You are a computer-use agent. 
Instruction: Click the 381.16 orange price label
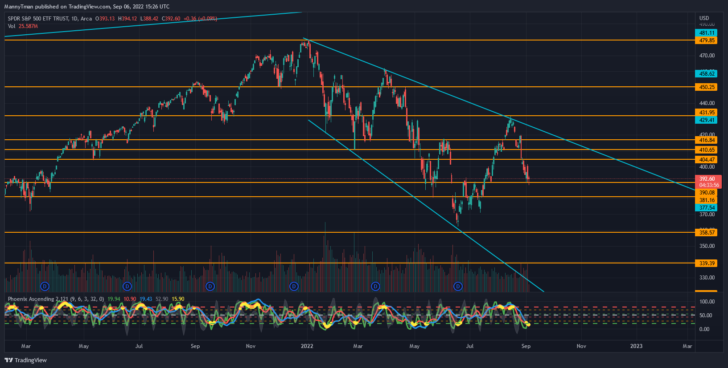click(x=707, y=200)
